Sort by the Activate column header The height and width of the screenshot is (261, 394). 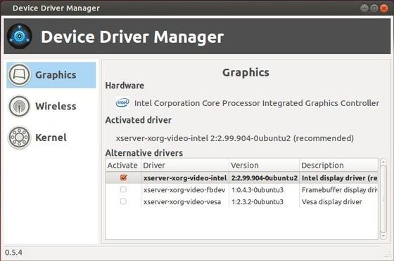click(122, 166)
